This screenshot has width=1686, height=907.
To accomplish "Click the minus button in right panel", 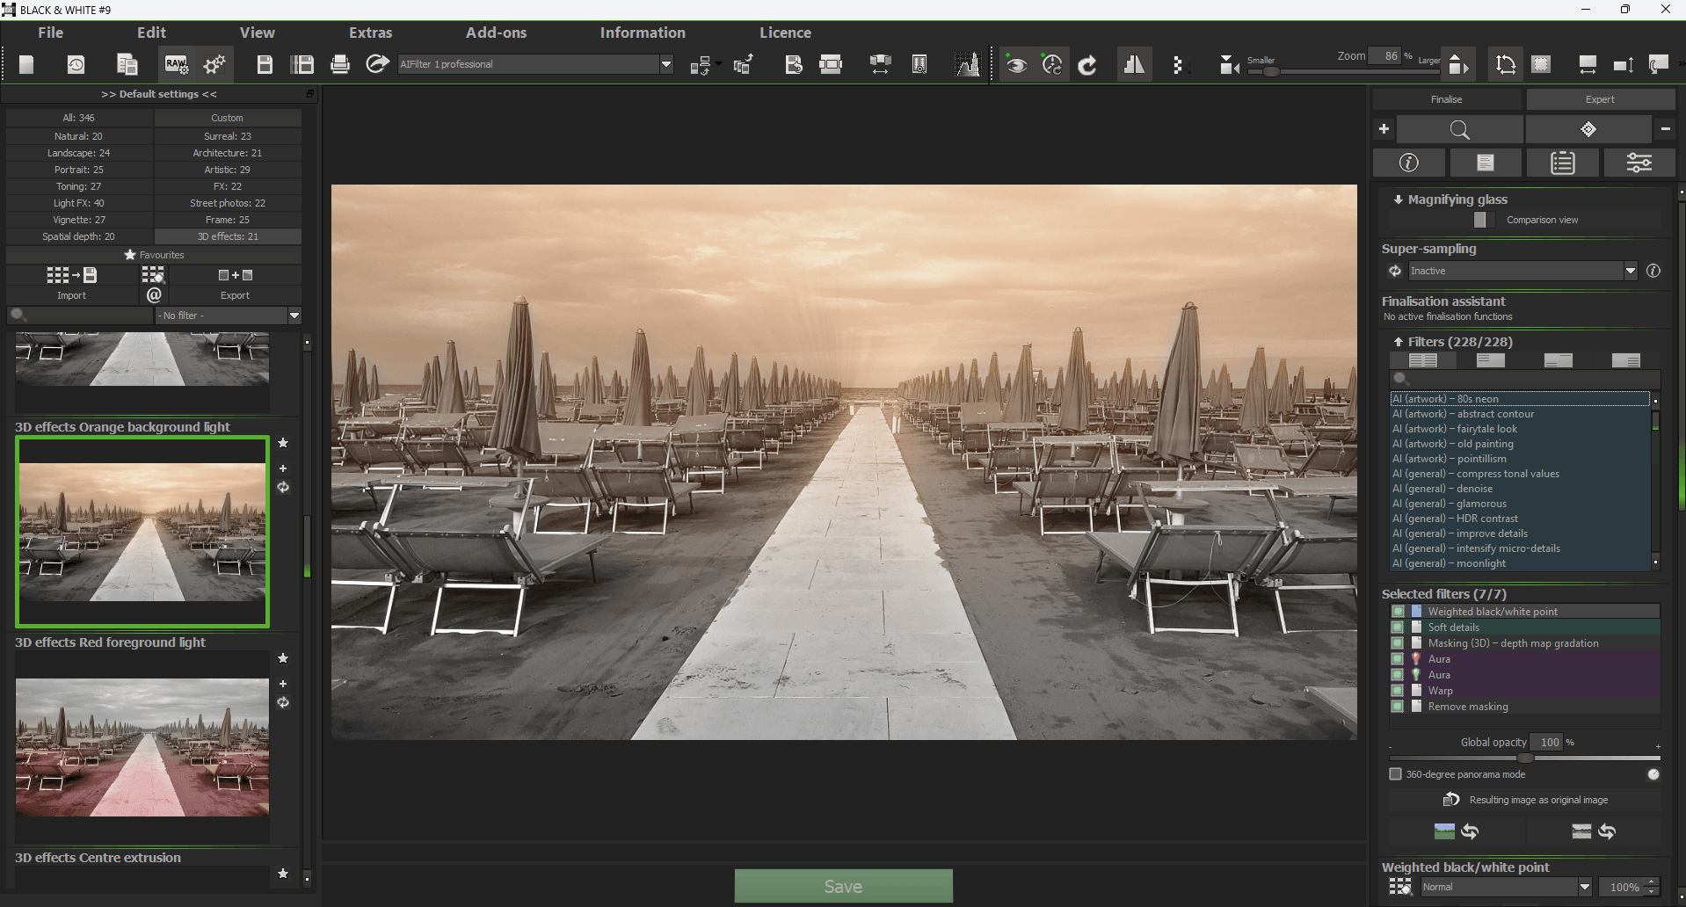I will 1666,129.
